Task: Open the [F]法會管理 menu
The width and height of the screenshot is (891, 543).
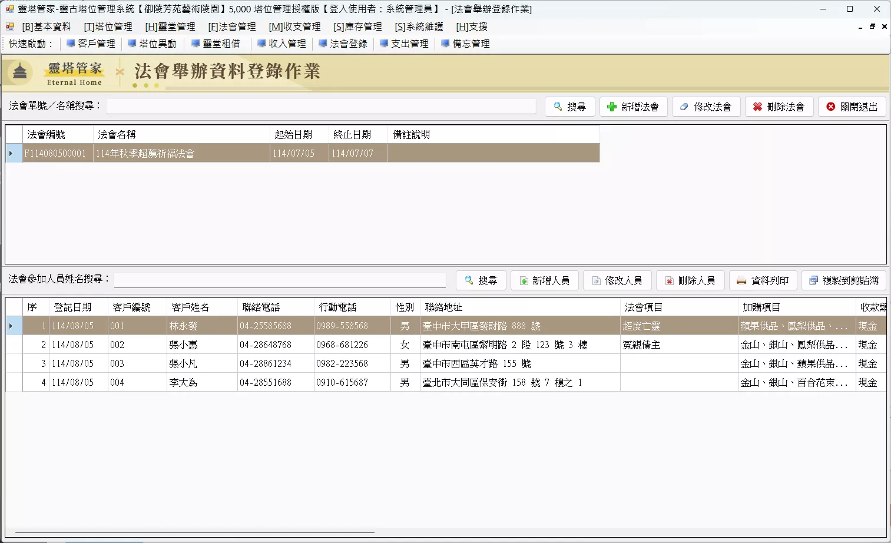Action: click(x=232, y=27)
